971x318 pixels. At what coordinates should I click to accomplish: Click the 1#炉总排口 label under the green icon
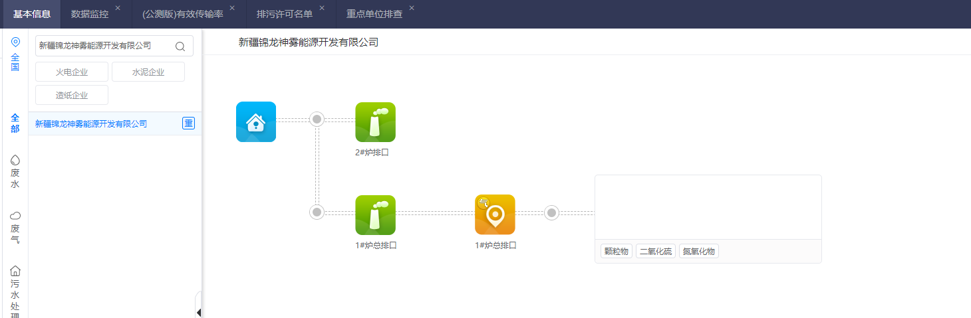pyautogui.click(x=376, y=245)
